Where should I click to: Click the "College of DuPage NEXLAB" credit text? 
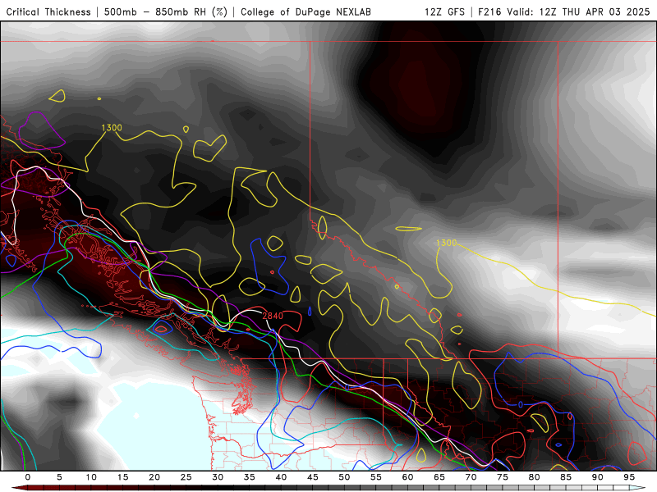(x=306, y=12)
